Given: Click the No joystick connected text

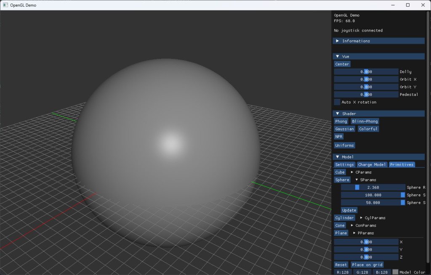Looking at the screenshot, I should click(358, 31).
